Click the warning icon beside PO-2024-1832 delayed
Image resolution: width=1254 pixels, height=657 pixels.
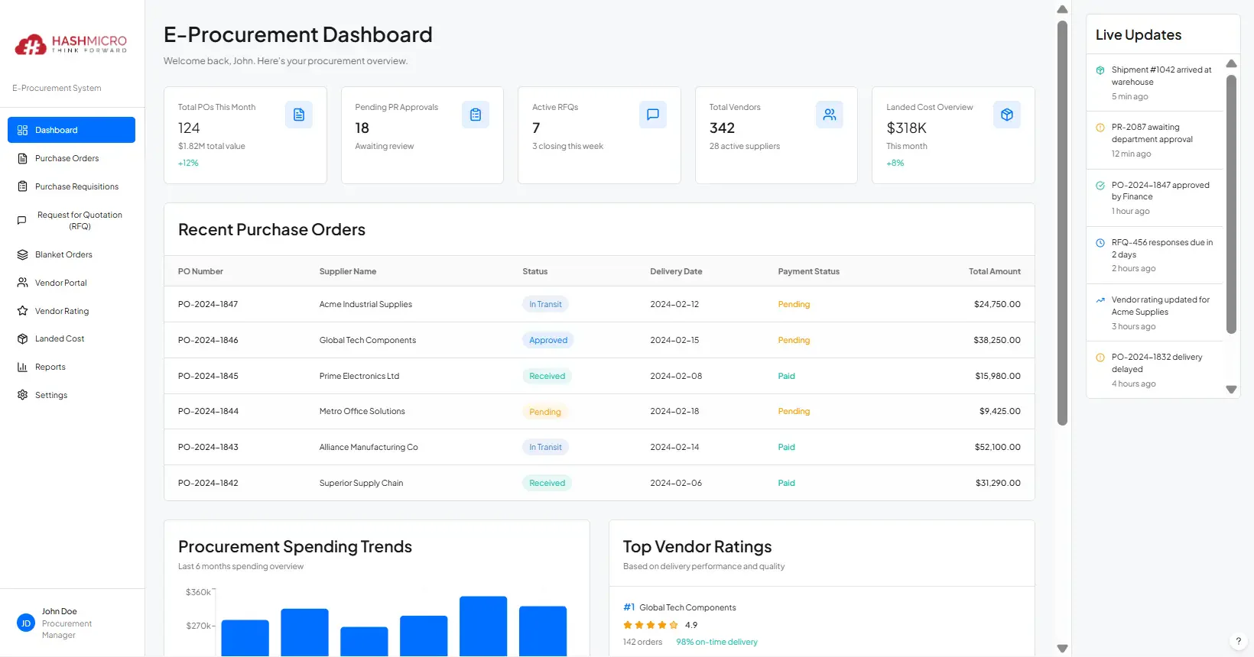1100,358
